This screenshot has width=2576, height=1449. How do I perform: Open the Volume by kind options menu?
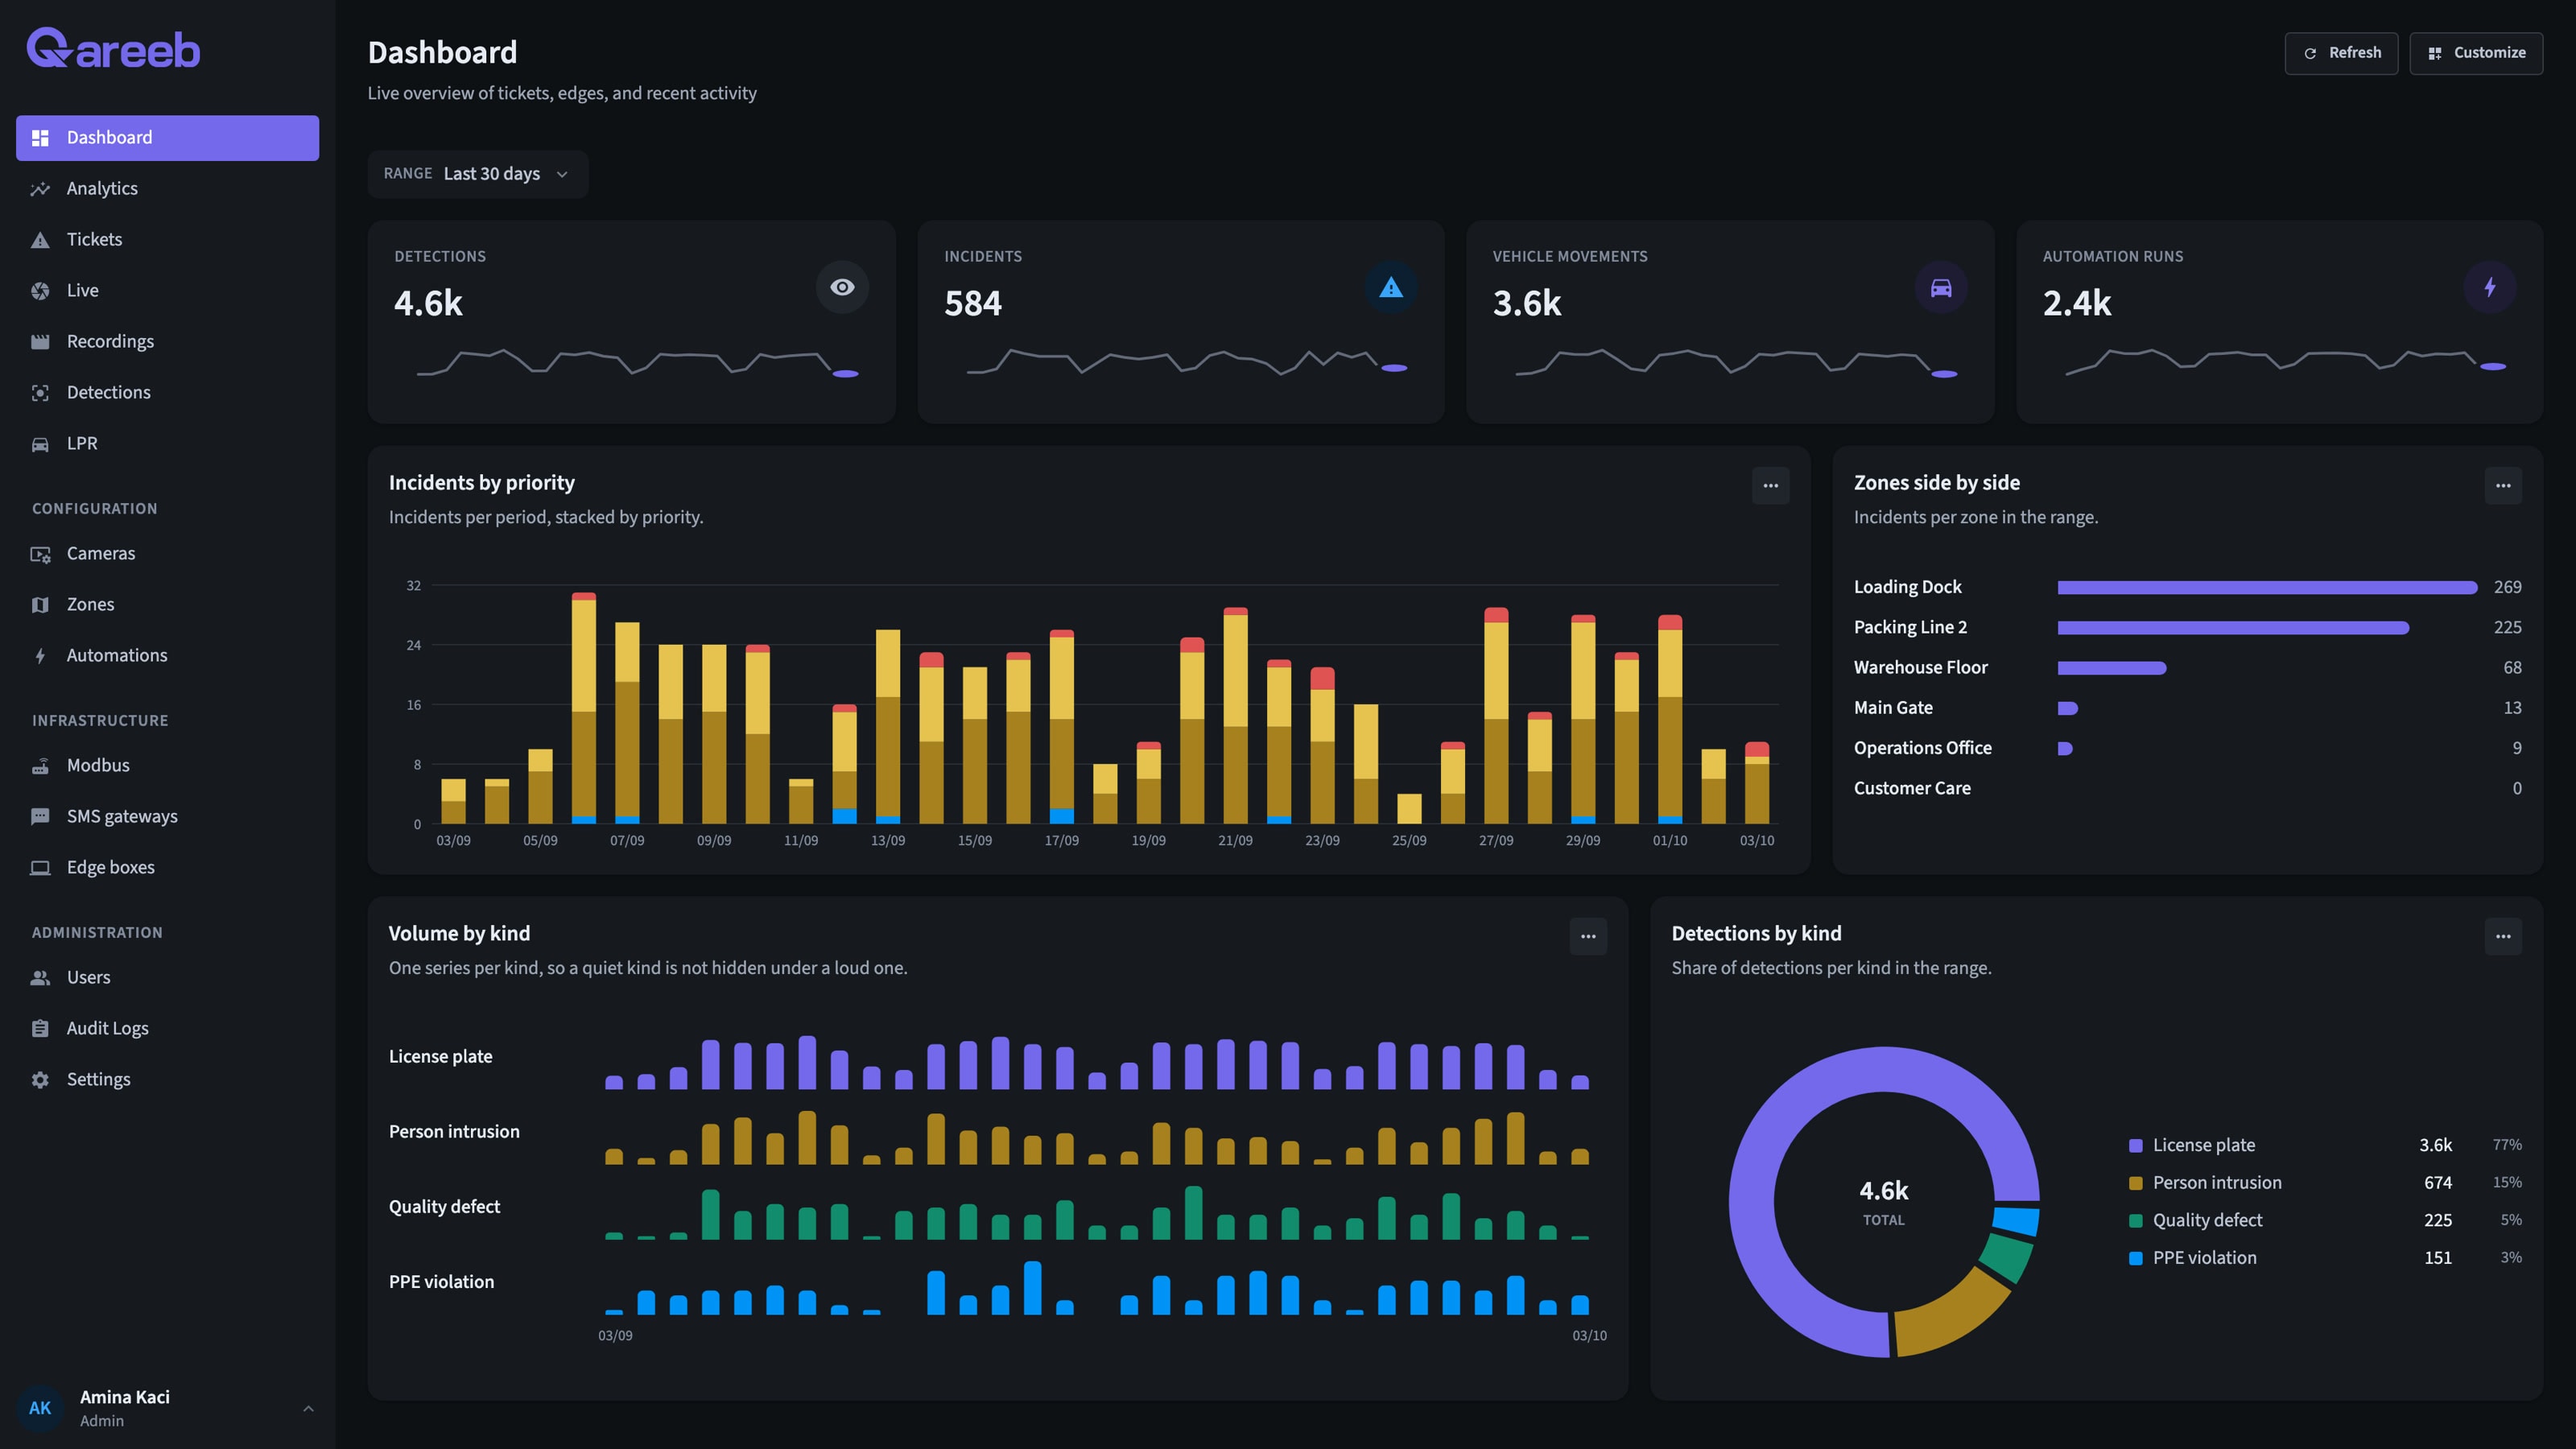coord(1588,937)
